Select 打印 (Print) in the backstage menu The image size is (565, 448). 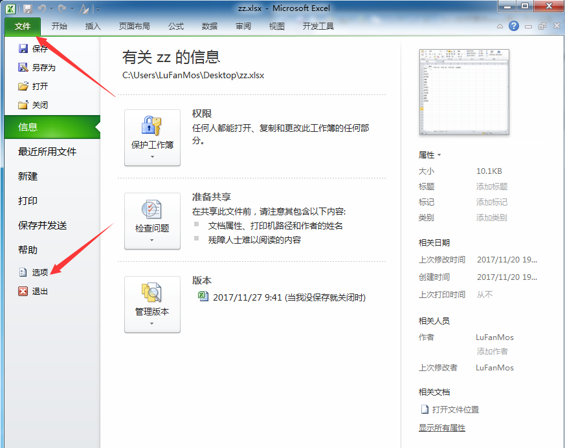[28, 201]
